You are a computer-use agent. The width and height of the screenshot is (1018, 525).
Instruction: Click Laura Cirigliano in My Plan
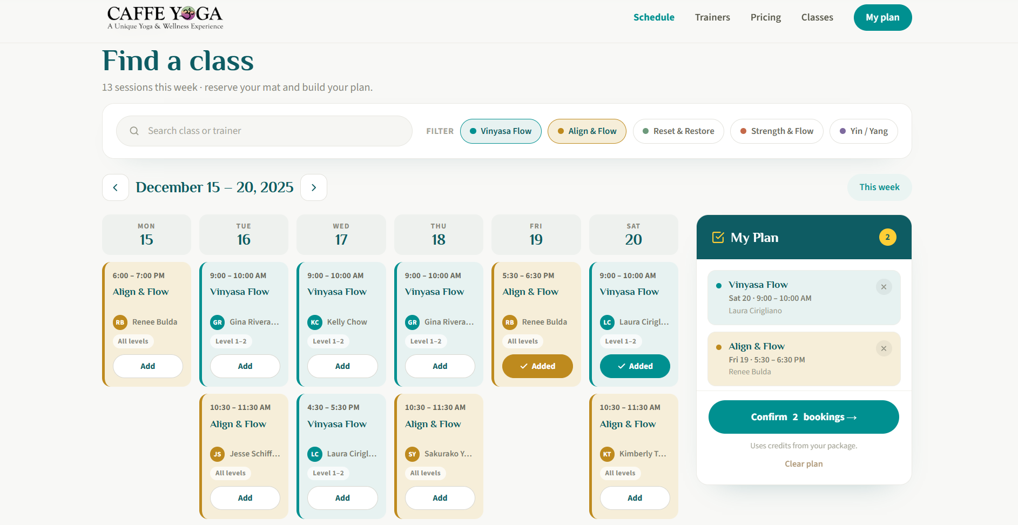click(755, 311)
